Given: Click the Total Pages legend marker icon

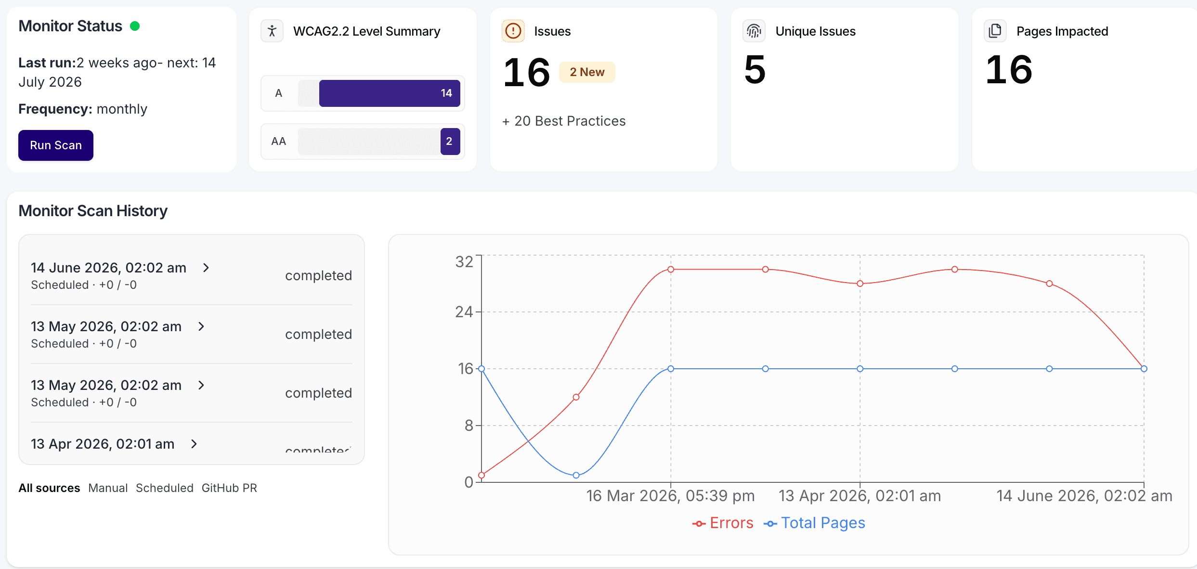Looking at the screenshot, I should point(770,524).
